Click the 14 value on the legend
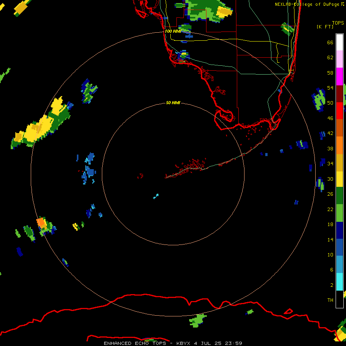346x346 pixels. point(330,240)
